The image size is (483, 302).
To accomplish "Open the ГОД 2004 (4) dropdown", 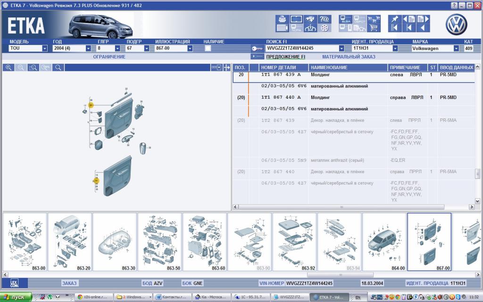I will (88, 49).
